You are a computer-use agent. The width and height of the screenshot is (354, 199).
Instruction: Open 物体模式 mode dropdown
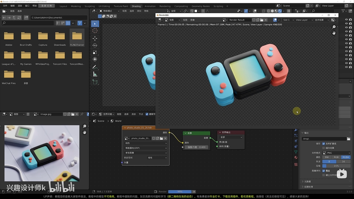point(109,11)
